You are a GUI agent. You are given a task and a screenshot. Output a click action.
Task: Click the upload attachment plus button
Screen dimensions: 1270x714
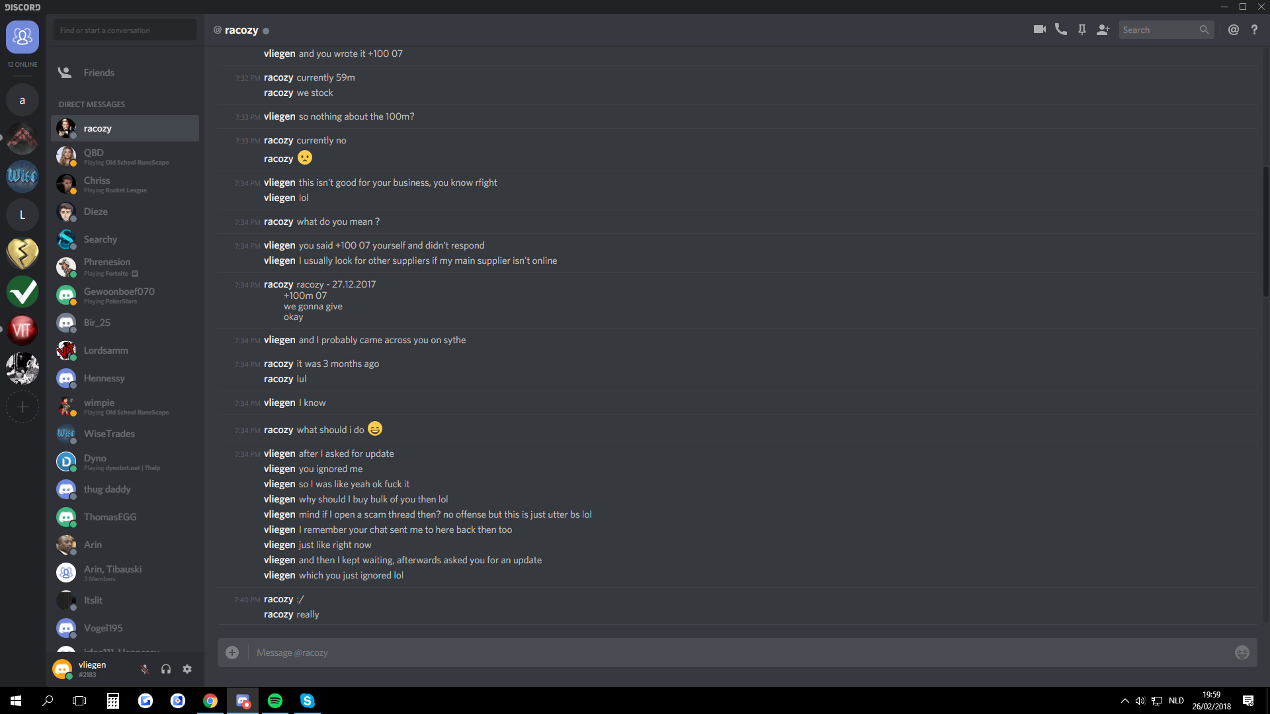tap(232, 653)
